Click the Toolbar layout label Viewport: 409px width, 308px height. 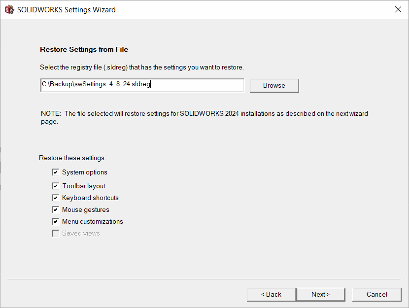click(83, 186)
